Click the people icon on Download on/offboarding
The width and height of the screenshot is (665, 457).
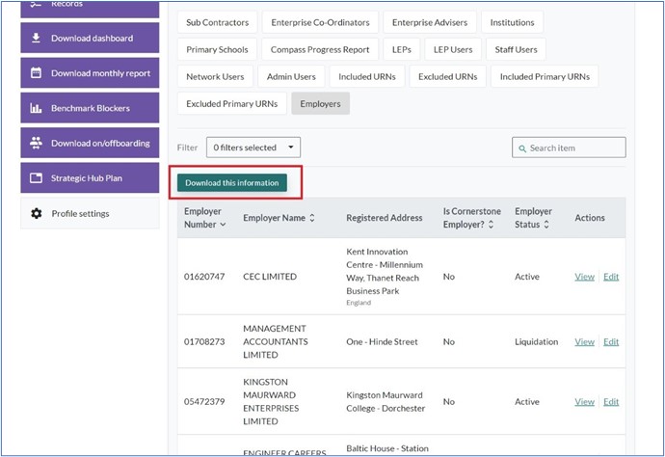pyautogui.click(x=36, y=143)
